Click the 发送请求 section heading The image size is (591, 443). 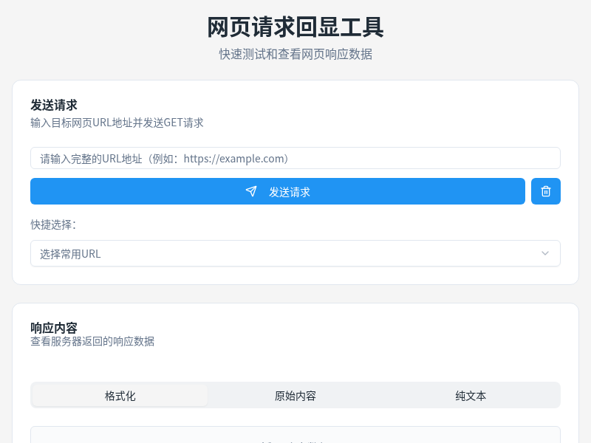coord(52,105)
